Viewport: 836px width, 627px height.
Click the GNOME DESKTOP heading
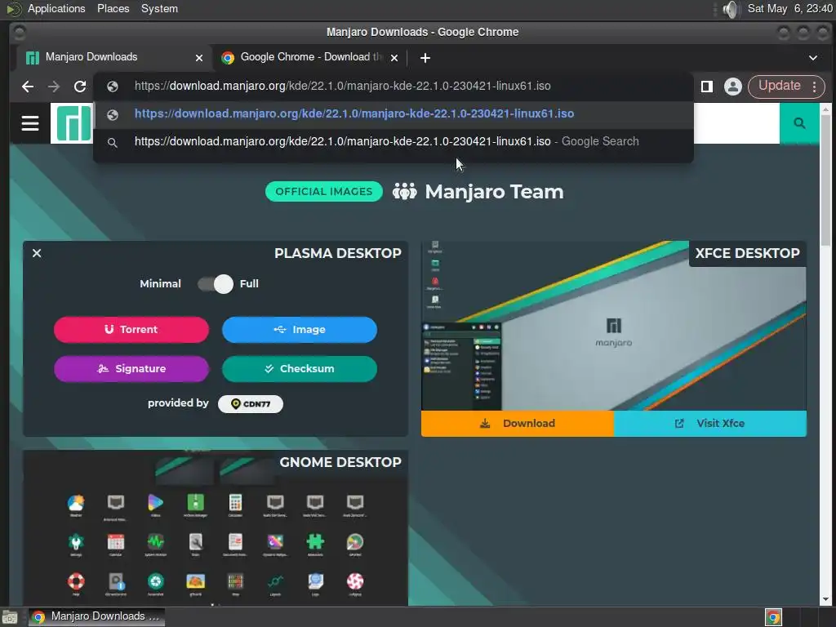pos(340,462)
